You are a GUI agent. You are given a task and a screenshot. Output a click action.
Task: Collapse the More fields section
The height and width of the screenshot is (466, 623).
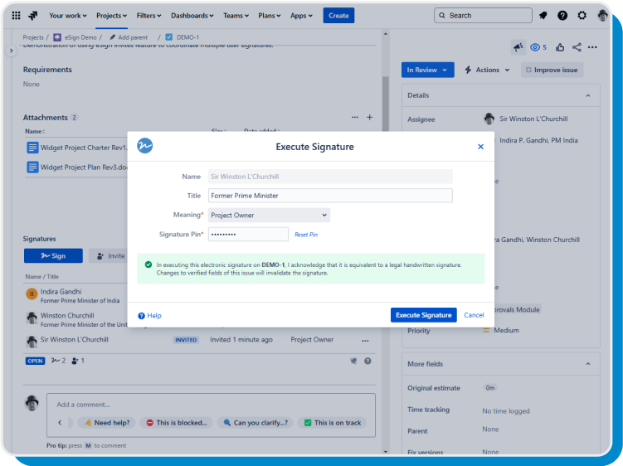588,364
